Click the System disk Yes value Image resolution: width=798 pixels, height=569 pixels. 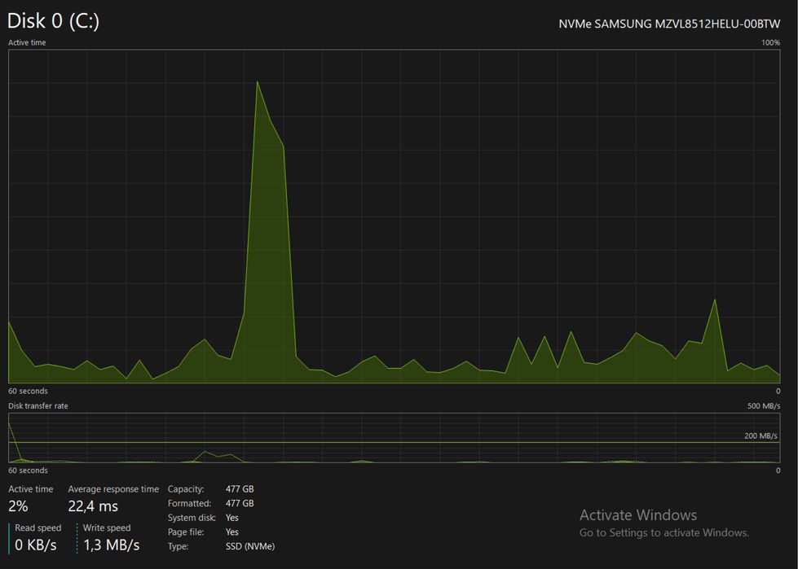click(x=232, y=518)
